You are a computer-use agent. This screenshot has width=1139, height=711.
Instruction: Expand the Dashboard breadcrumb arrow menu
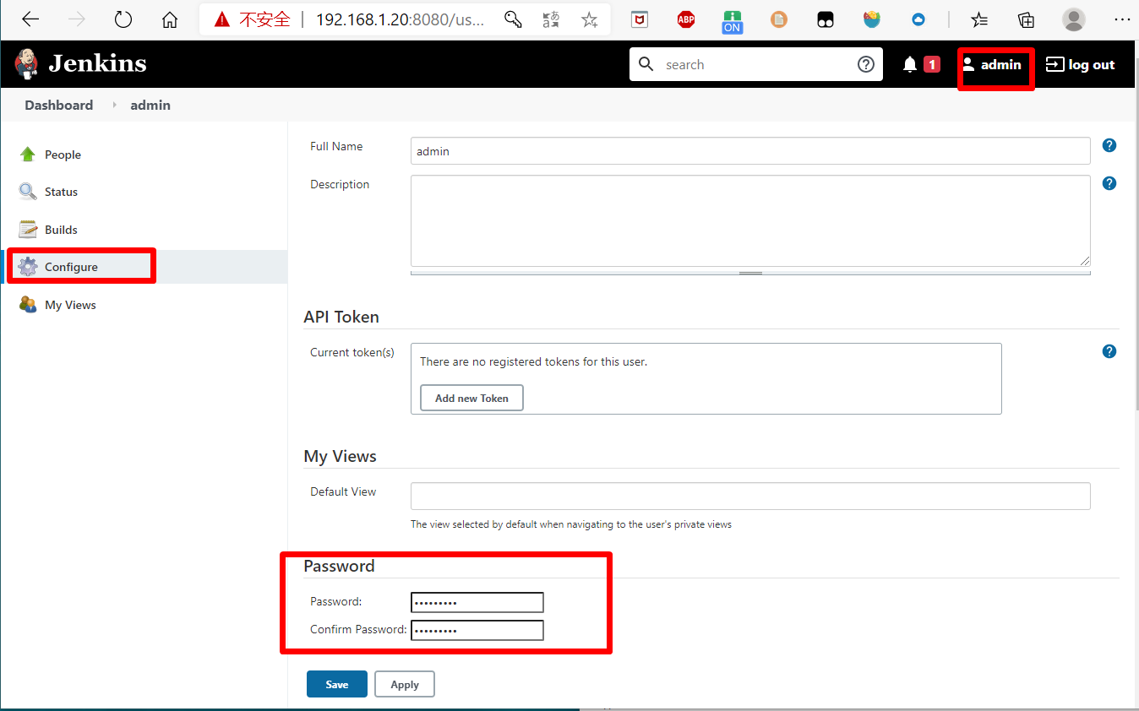(x=114, y=105)
